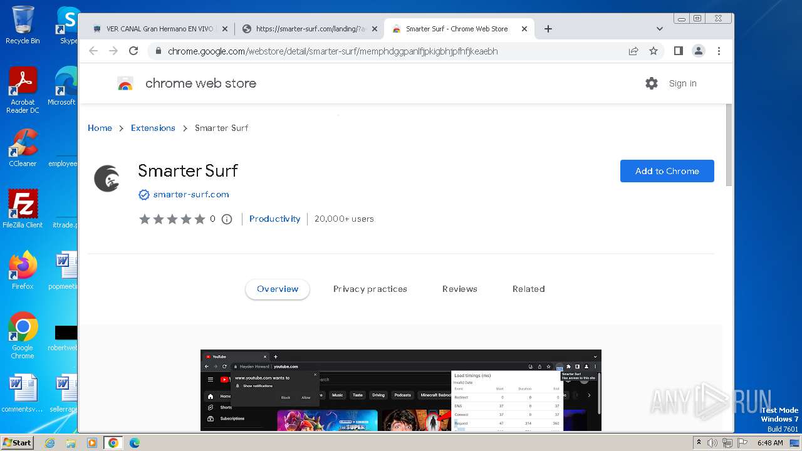Click Sign in link
Viewport: 802px width, 451px height.
pyautogui.click(x=683, y=83)
